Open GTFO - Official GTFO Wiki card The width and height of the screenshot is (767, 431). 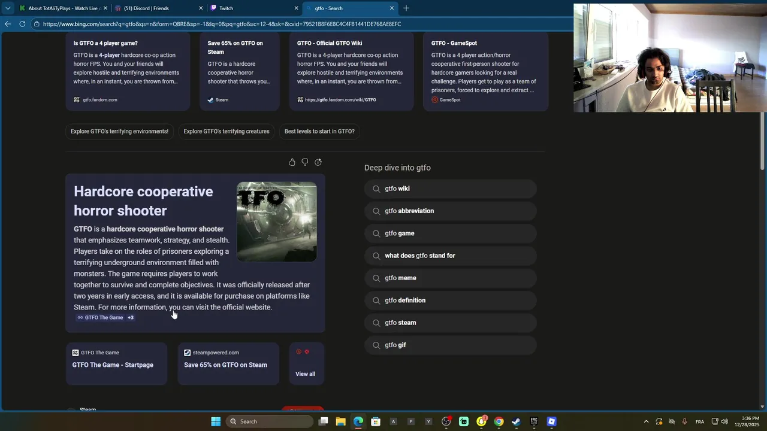click(351, 71)
